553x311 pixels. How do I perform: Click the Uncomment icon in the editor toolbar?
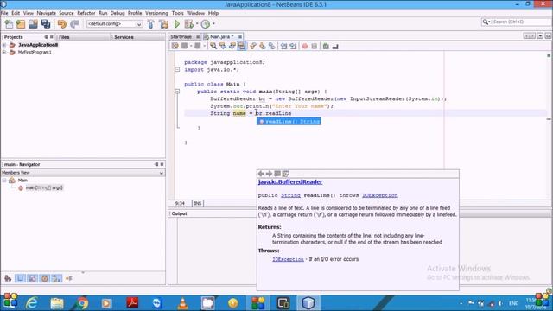[335, 46]
